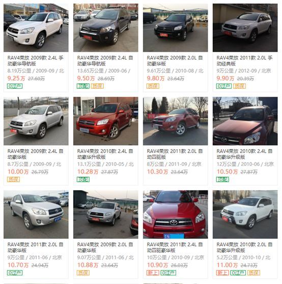282x284 pixels.
Task: Click the 质保 tag under the 9.90万 listing
Action: [239, 86]
